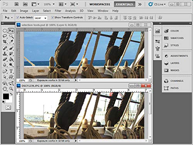Image resolution: width=193 pixels, height=145 pixels.
Task: Toggle the Auto-Select checkbox
Action: tap(18, 17)
